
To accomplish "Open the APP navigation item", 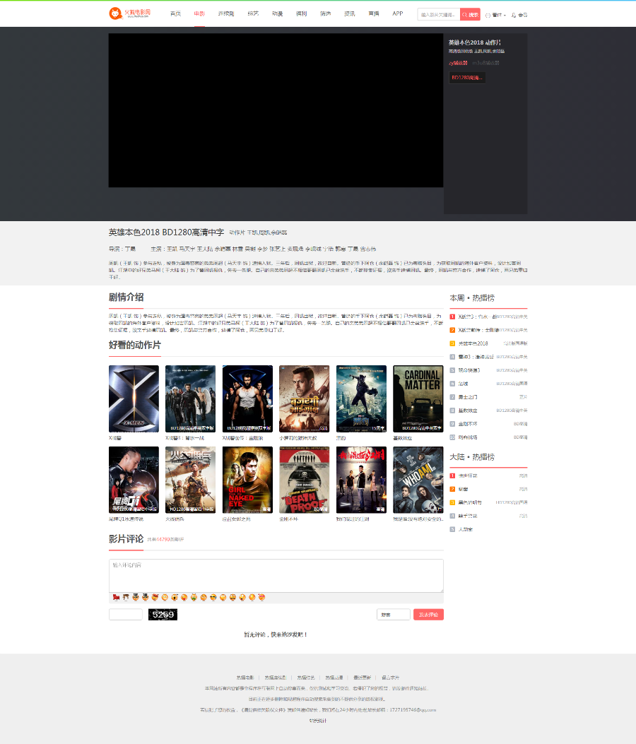I will [398, 13].
